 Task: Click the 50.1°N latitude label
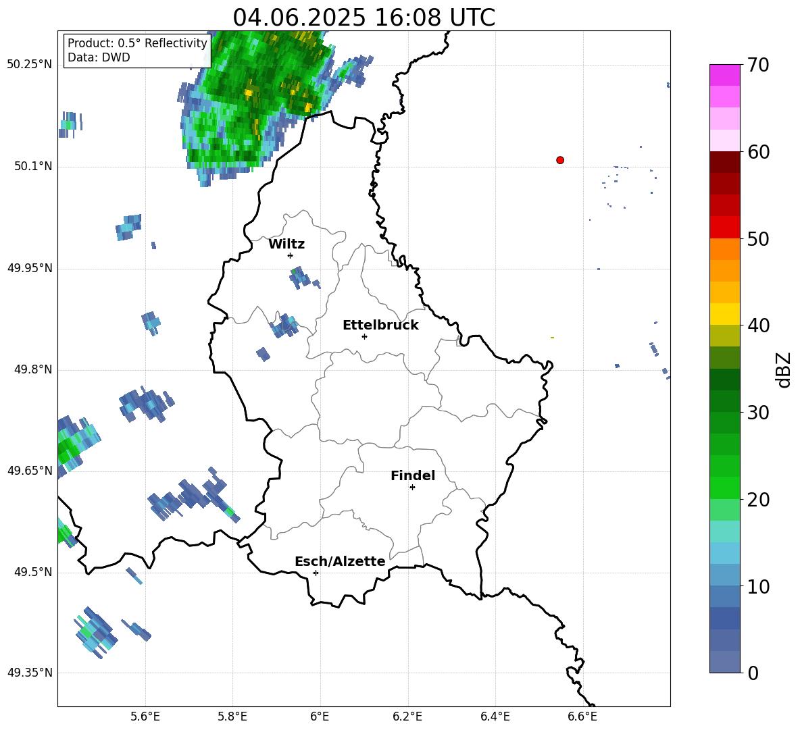pos(33,167)
